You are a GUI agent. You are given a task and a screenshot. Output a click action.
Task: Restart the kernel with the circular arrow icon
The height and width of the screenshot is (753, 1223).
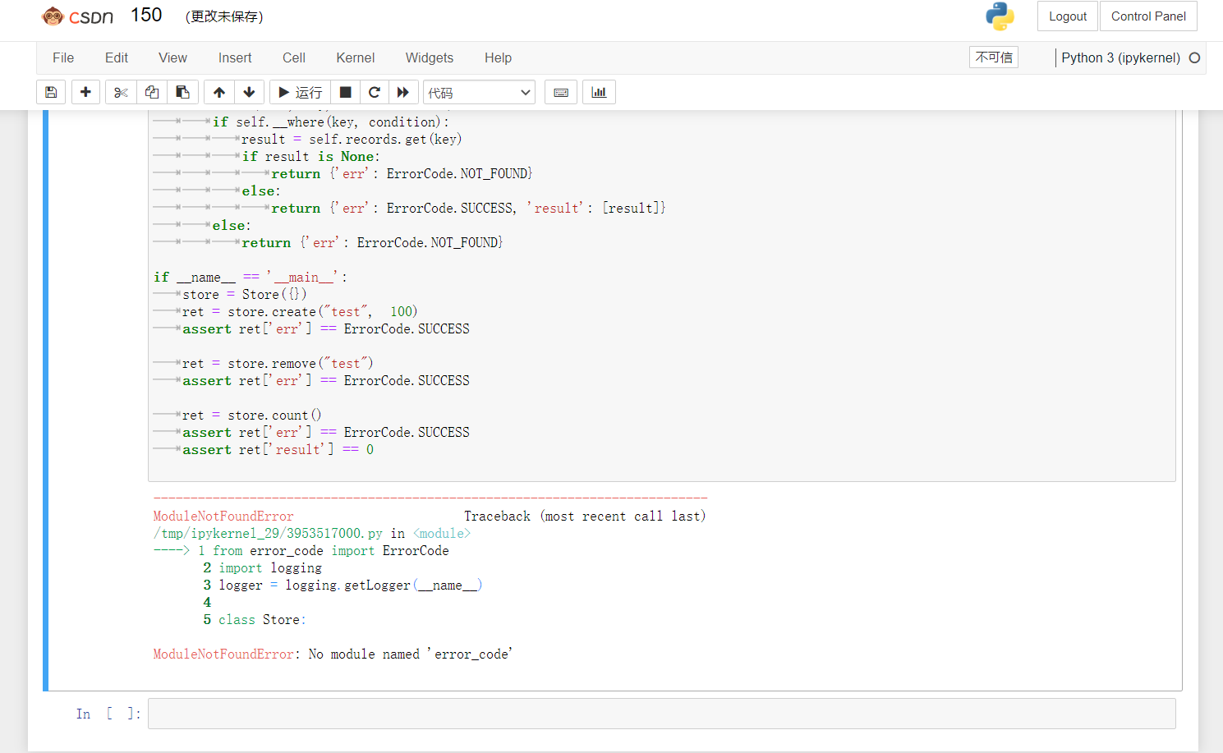coord(375,92)
